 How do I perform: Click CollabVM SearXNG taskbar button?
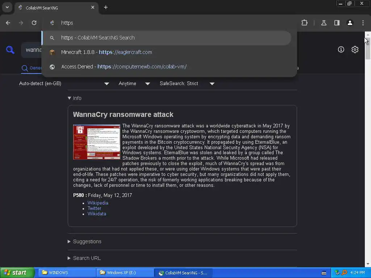pos(183,273)
